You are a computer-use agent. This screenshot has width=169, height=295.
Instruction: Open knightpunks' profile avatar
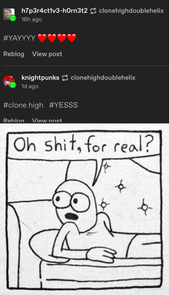click(x=9, y=81)
